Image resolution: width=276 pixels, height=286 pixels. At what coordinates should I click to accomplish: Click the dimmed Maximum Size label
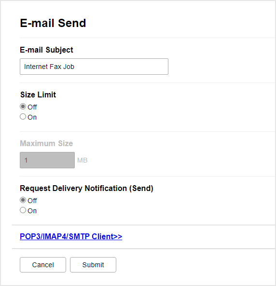(46, 143)
